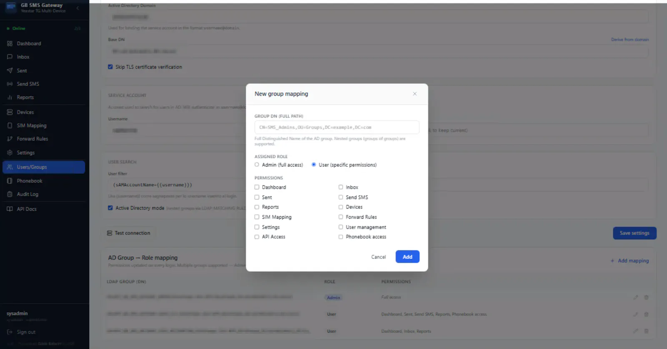The width and height of the screenshot is (667, 349).
Task: Edit the Admin Full access mapping row
Action: (x=636, y=297)
